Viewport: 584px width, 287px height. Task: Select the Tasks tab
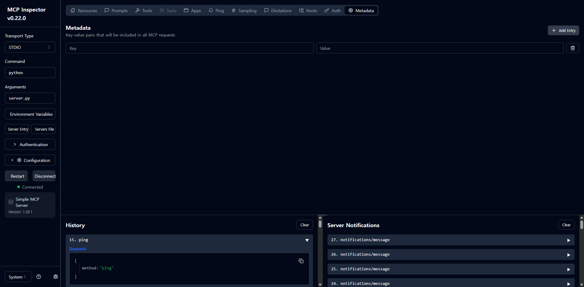[x=168, y=11]
